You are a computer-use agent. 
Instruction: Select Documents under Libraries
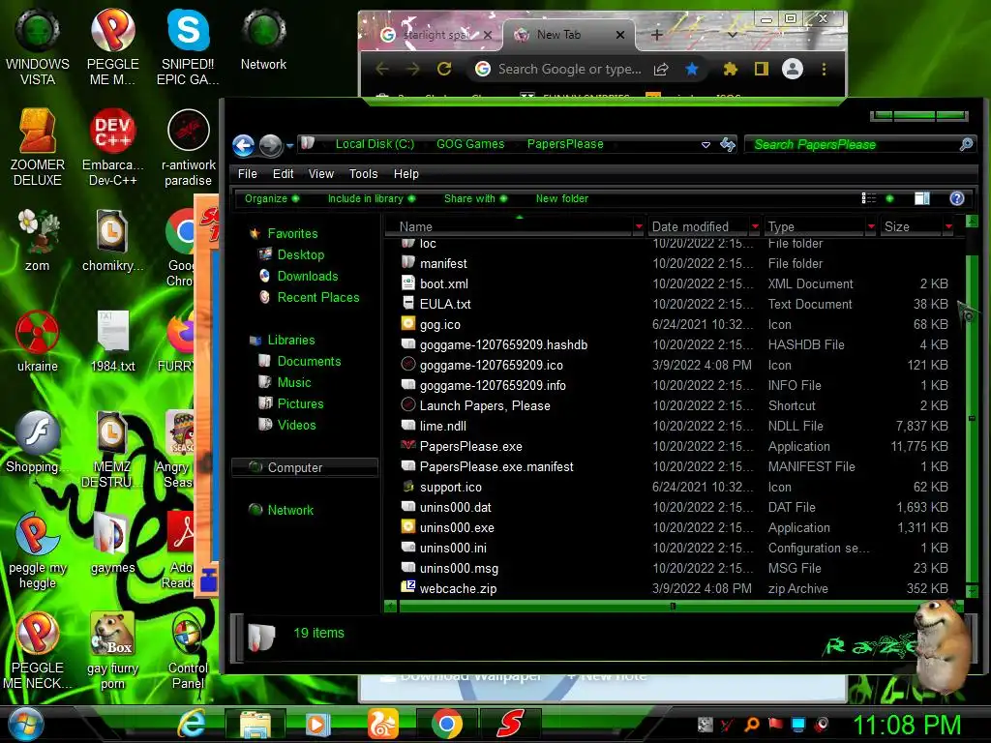click(309, 362)
